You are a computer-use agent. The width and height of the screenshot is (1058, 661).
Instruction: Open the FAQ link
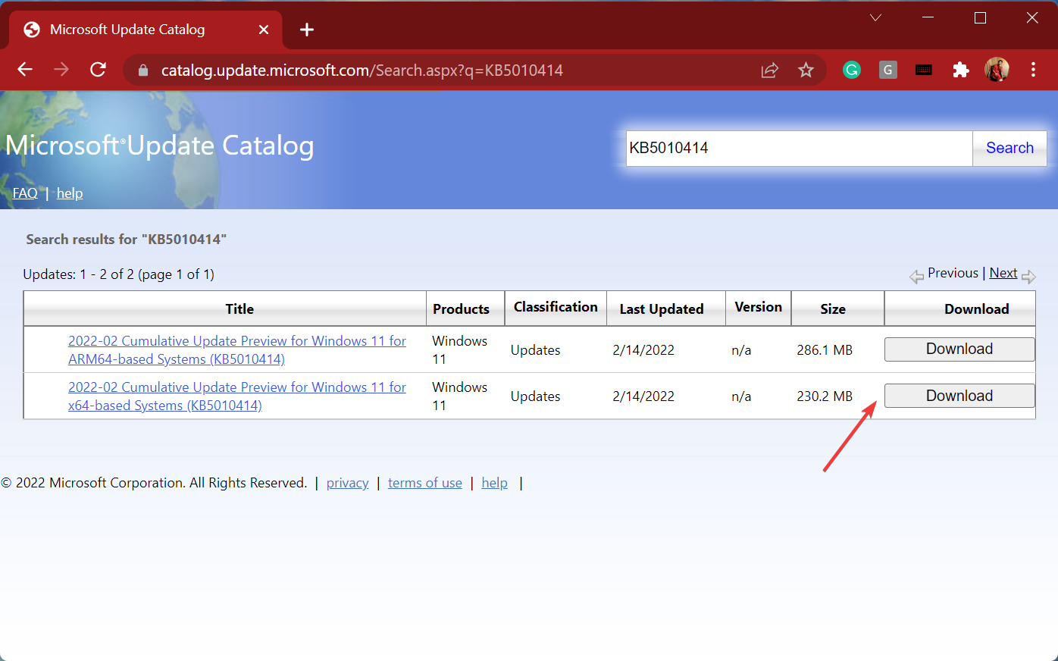click(25, 193)
